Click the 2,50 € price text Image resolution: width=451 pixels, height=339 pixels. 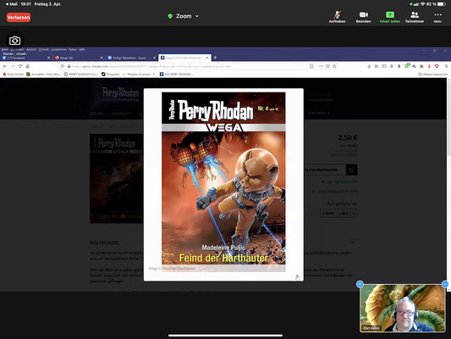point(348,137)
